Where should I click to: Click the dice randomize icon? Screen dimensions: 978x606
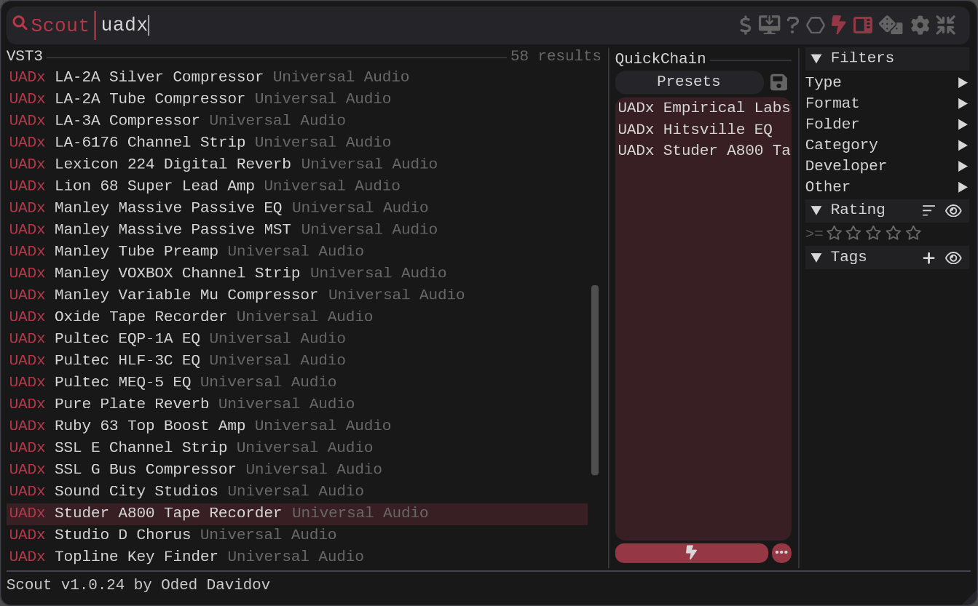point(891,25)
